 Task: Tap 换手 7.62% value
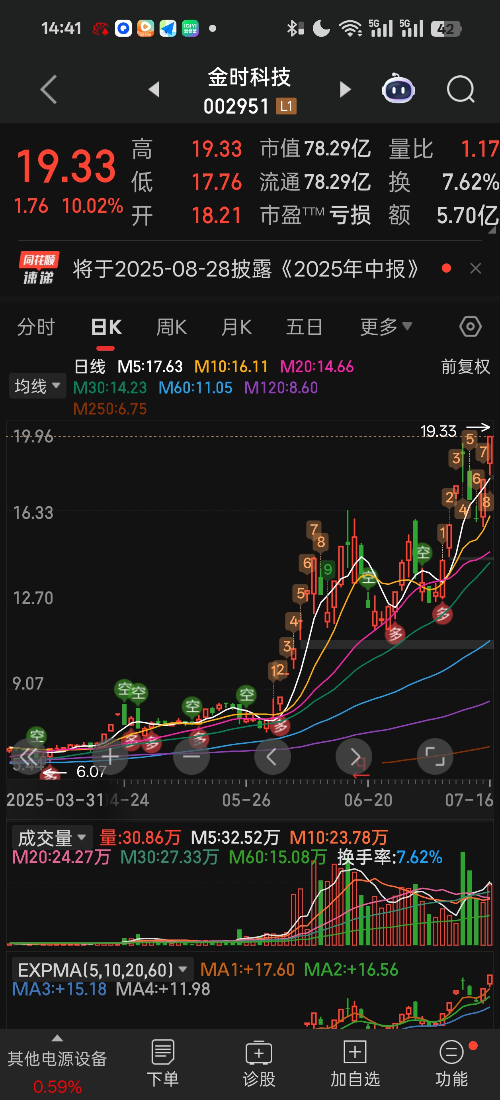coord(444,182)
